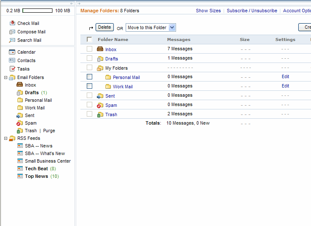Click the Check Mail icon
The height and width of the screenshot is (226, 311).
12,23
